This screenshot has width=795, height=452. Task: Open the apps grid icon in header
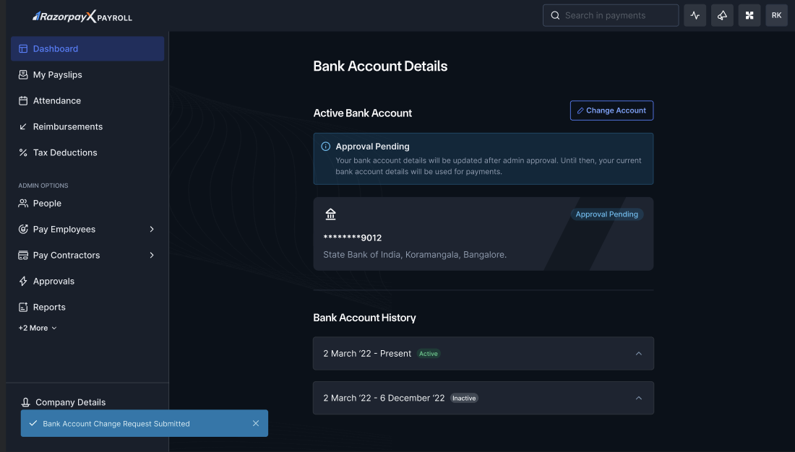click(x=749, y=15)
